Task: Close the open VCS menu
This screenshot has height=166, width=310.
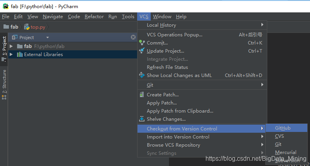Action: tap(144, 17)
